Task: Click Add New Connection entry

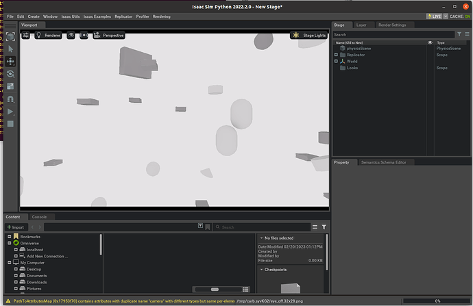Action: [47, 256]
